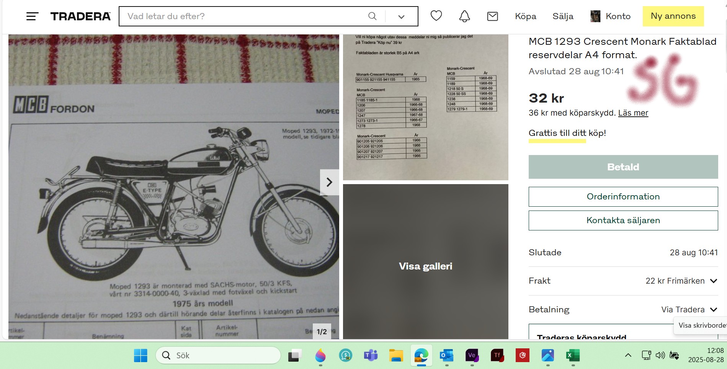Open the Ve app in taskbar
The width and height of the screenshot is (727, 369).
click(472, 356)
